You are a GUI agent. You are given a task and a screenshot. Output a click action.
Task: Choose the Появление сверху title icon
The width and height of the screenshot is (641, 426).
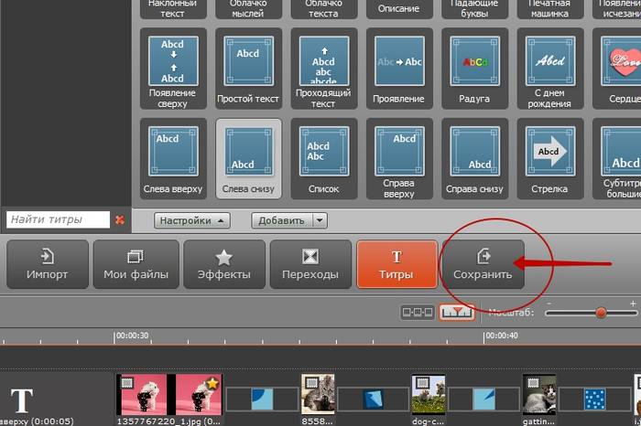172,62
